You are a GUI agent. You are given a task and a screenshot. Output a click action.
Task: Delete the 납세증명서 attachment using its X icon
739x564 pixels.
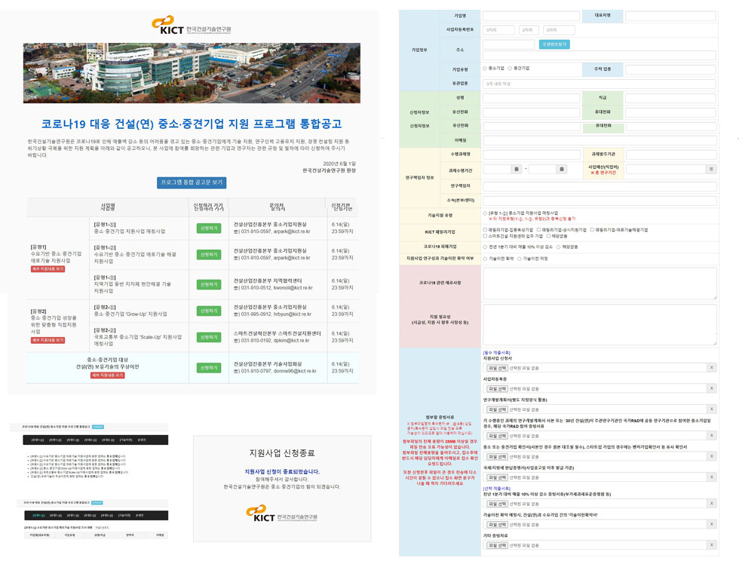pyautogui.click(x=712, y=477)
